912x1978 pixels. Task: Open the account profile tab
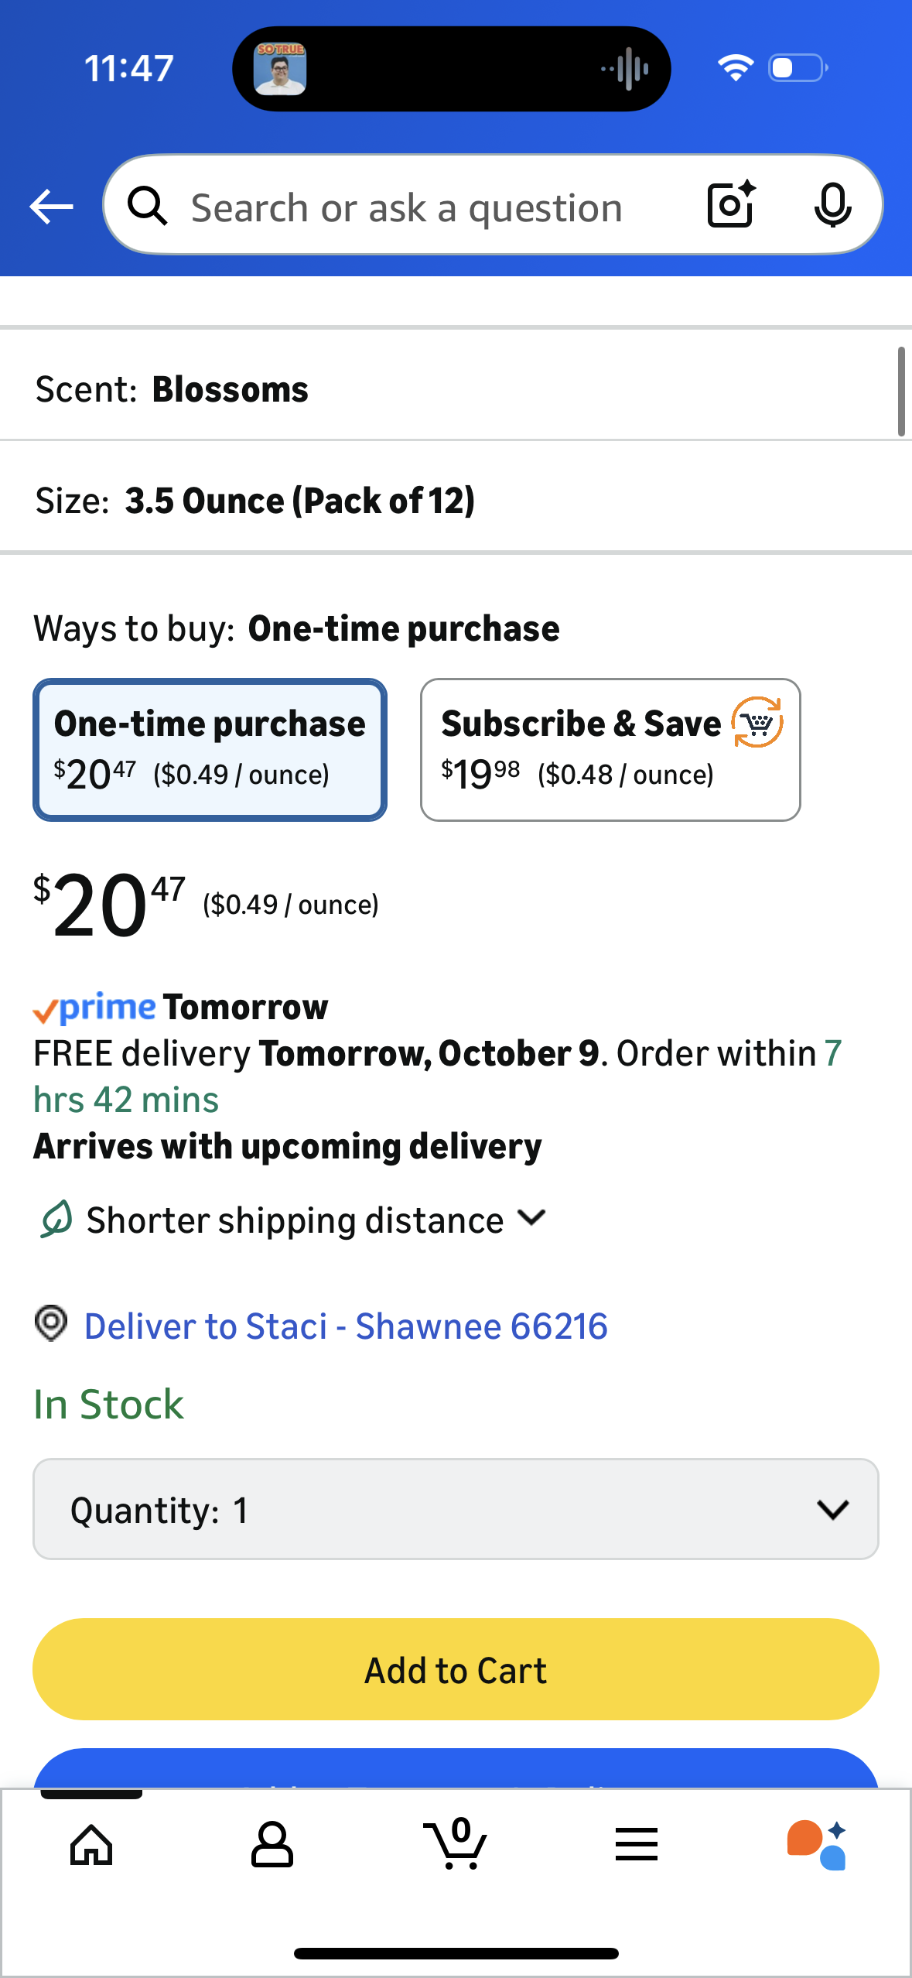click(272, 1845)
